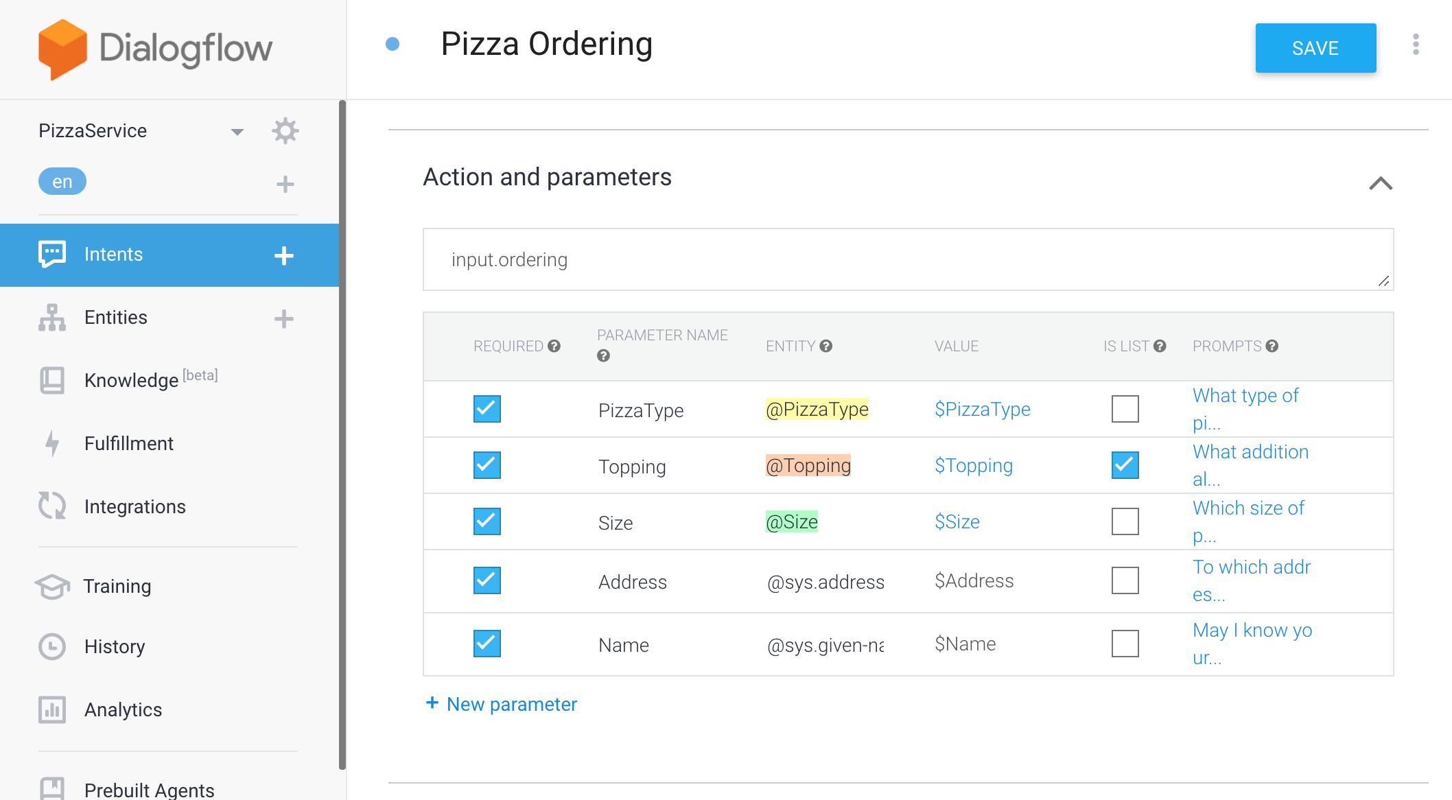Uncheck the Required checkbox for PizzaType
The height and width of the screenshot is (800, 1452).
click(487, 409)
